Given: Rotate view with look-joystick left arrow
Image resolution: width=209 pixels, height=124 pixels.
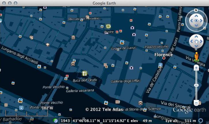Looking at the screenshot, I should [191, 21].
